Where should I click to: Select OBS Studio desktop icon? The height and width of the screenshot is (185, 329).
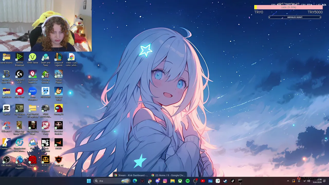6,162
